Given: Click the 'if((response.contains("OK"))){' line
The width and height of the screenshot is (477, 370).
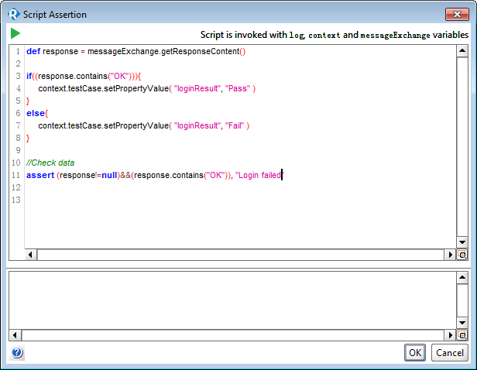Looking at the screenshot, I should pyautogui.click(x=84, y=76).
